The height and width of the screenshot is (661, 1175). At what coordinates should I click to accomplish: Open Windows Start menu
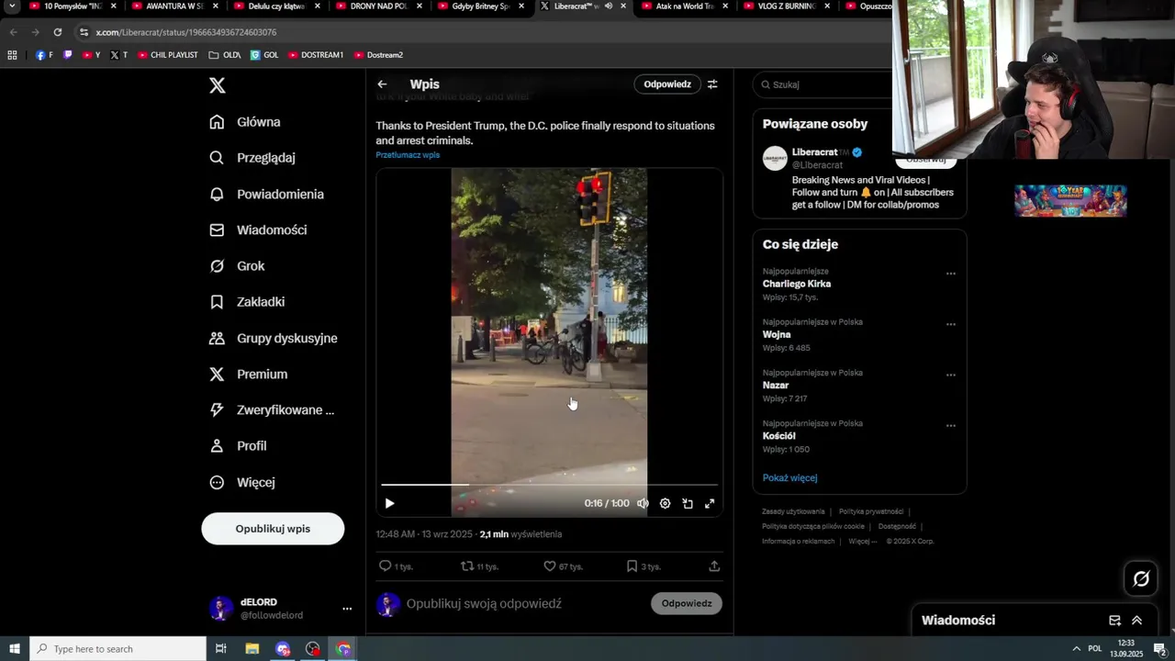pyautogui.click(x=15, y=649)
